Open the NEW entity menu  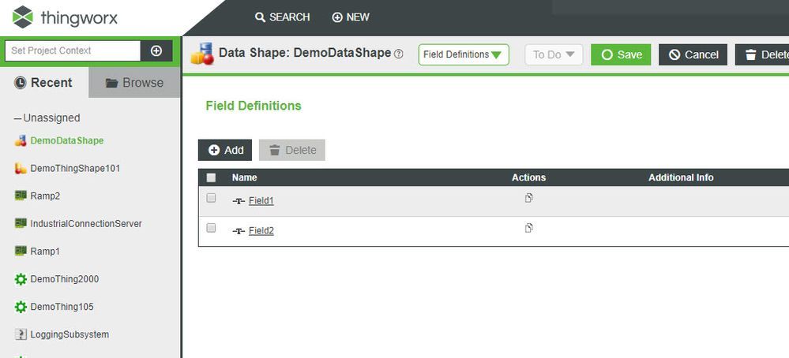[351, 17]
